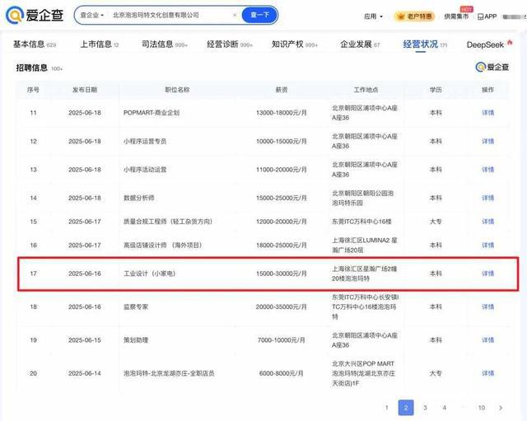The height and width of the screenshot is (421, 527).
Task: Go to page 3 of results
Action: (425, 408)
